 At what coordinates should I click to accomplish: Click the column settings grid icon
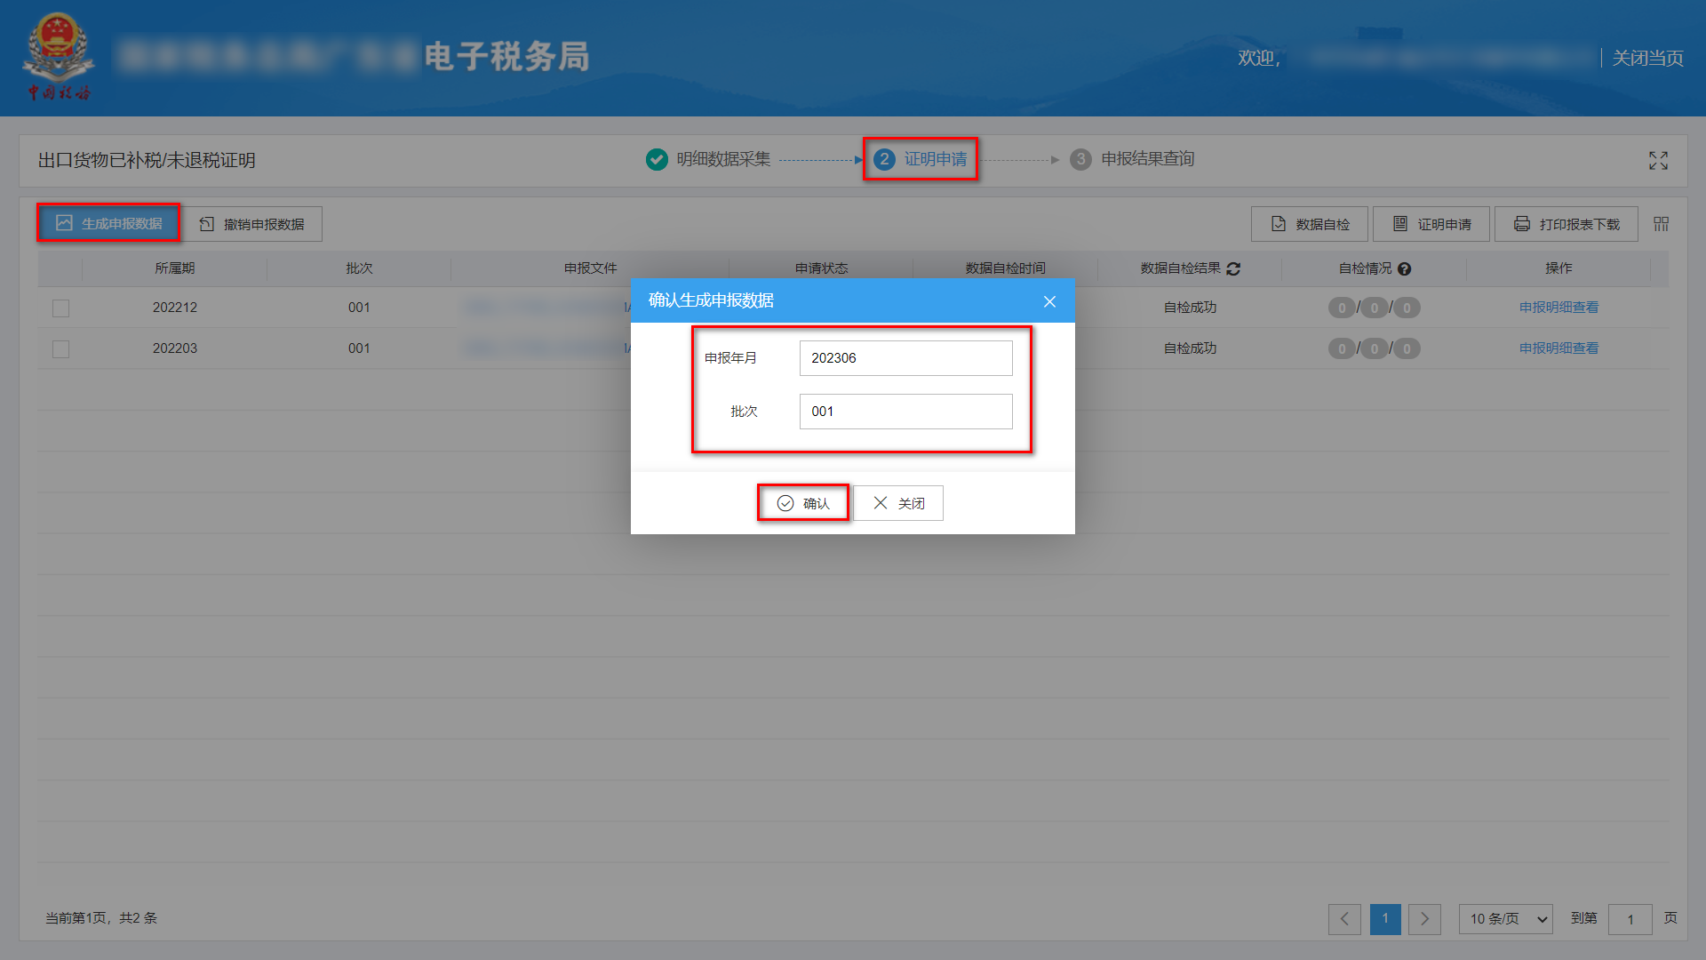coord(1661,224)
